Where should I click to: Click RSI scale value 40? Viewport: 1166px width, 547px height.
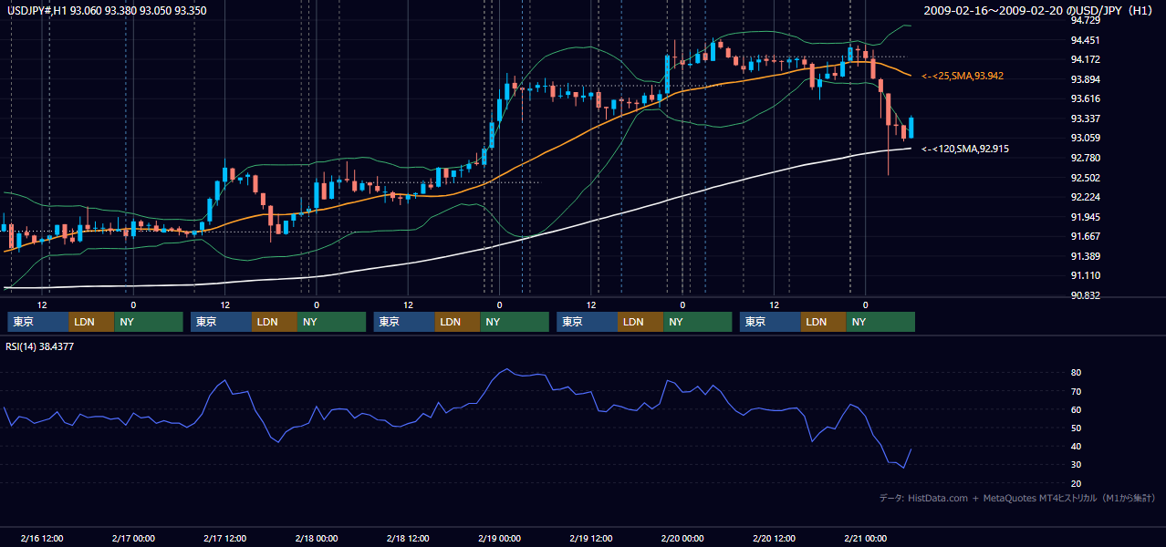point(1077,446)
